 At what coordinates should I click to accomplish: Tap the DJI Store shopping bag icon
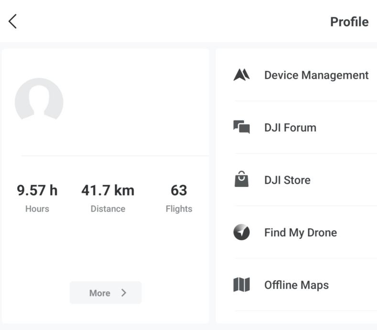pyautogui.click(x=242, y=179)
